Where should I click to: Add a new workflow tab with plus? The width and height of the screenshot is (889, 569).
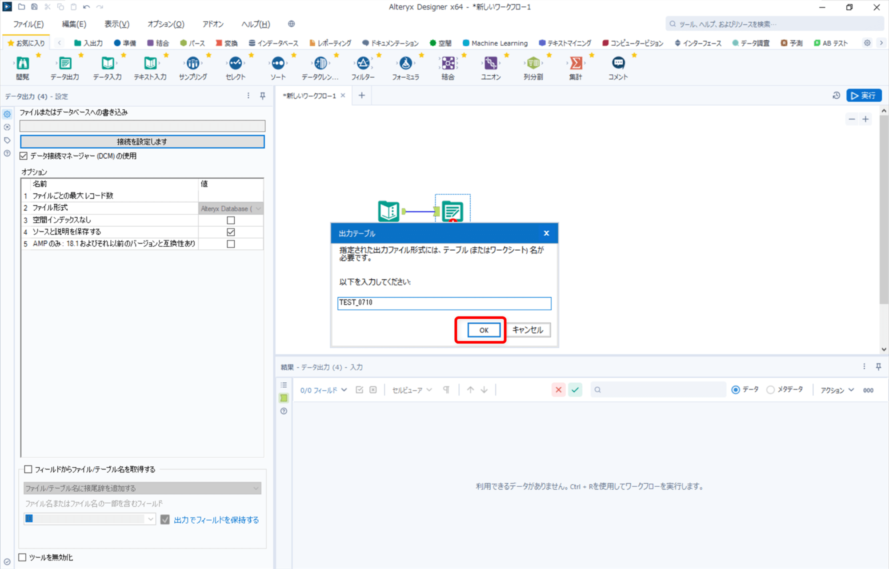coord(362,96)
